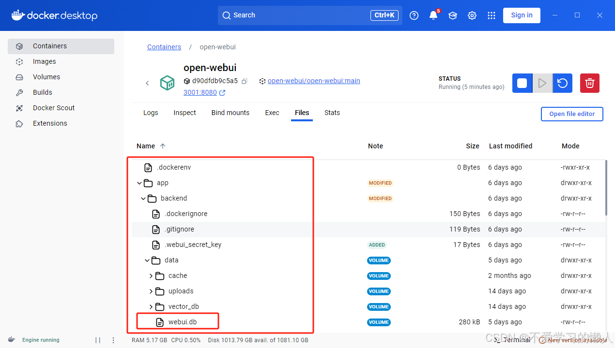The height and width of the screenshot is (348, 615).
Task: Open Volumes in the sidebar
Action: pos(61,77)
